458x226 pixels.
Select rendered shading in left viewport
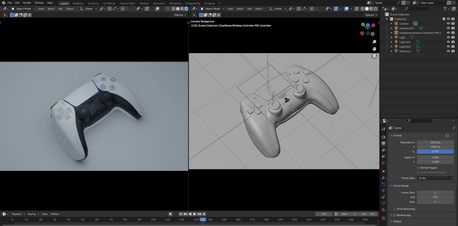(x=186, y=9)
